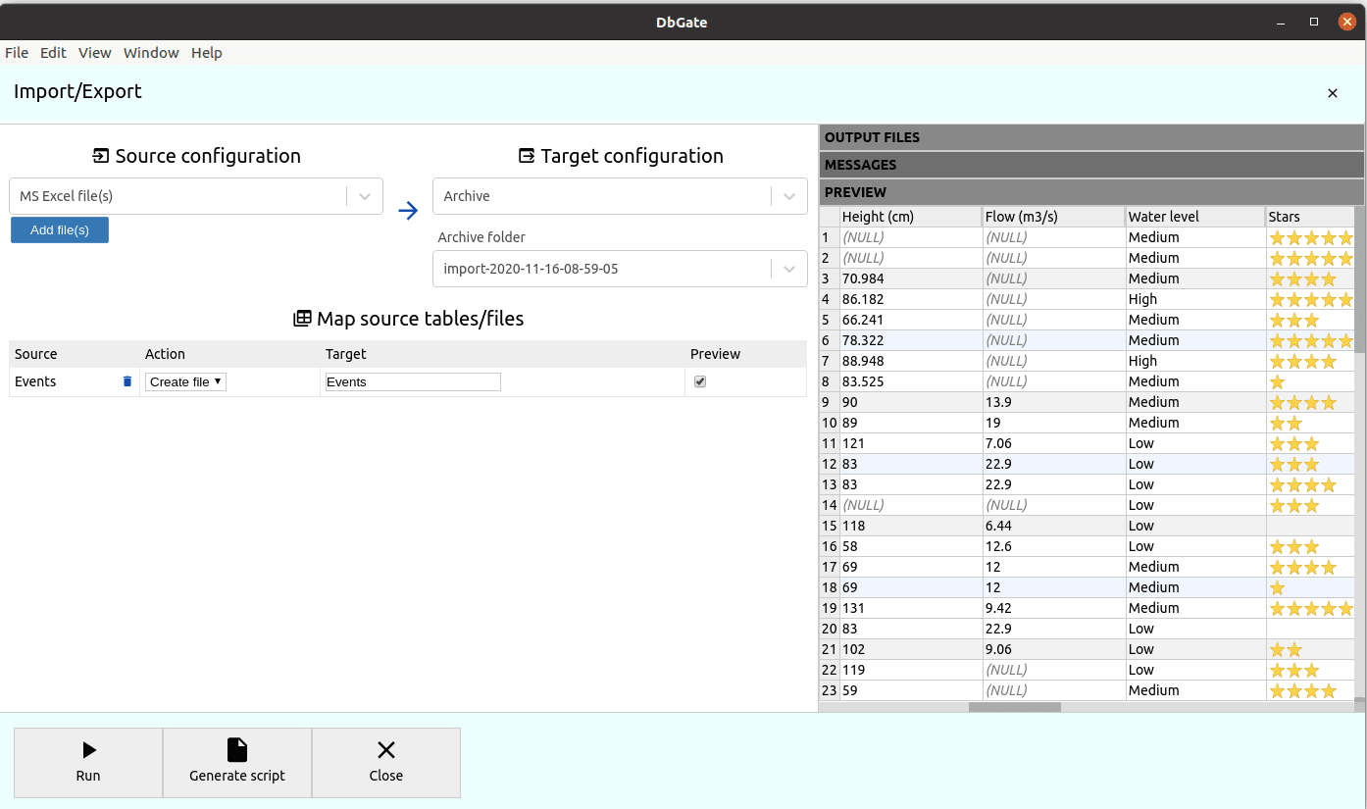Delete the Events mapping using the trash icon
The image size is (1367, 809).
pos(127,381)
